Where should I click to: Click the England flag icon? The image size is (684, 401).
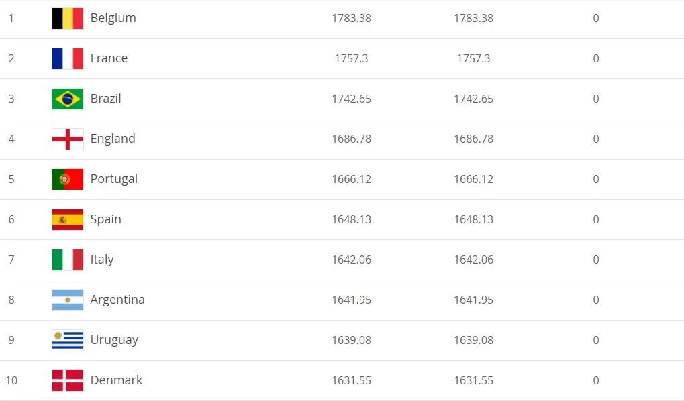pos(68,139)
